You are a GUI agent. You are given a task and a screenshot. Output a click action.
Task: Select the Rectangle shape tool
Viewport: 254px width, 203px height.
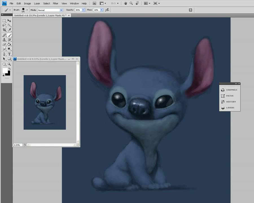(9, 59)
